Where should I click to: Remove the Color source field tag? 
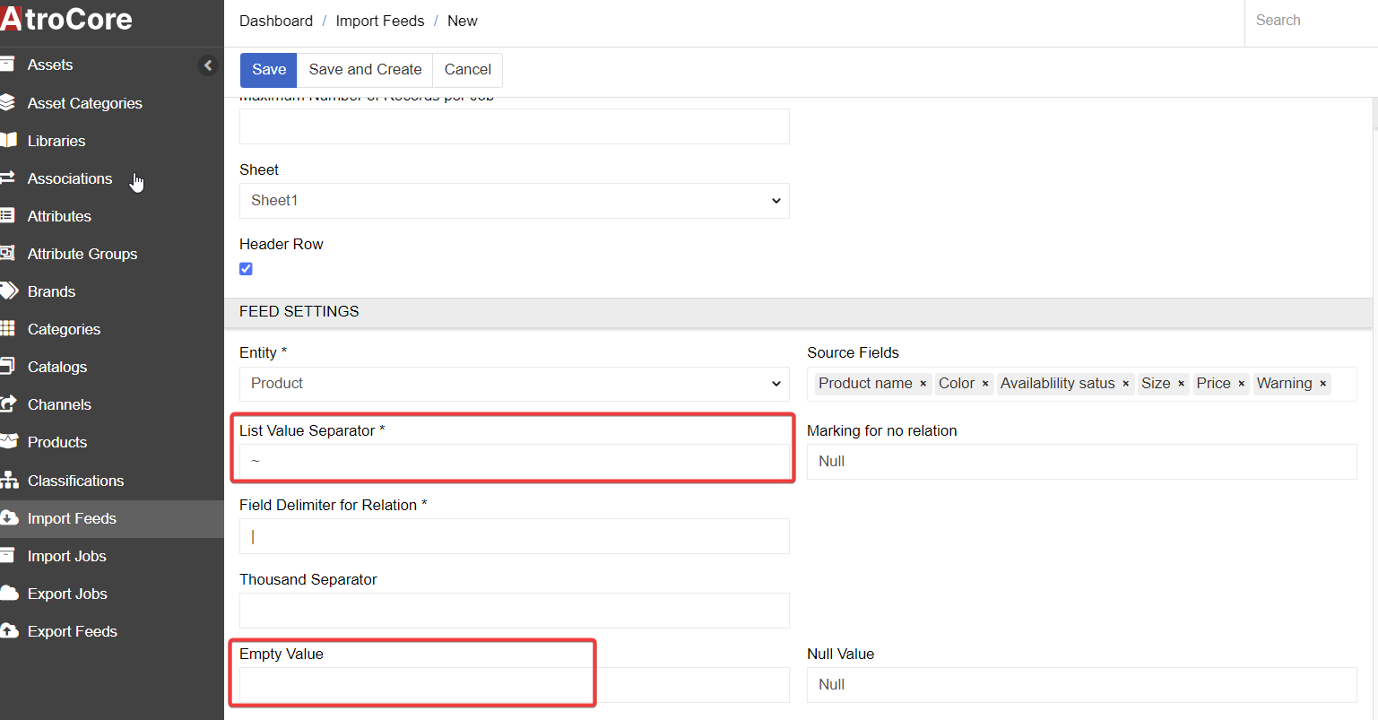click(x=985, y=384)
